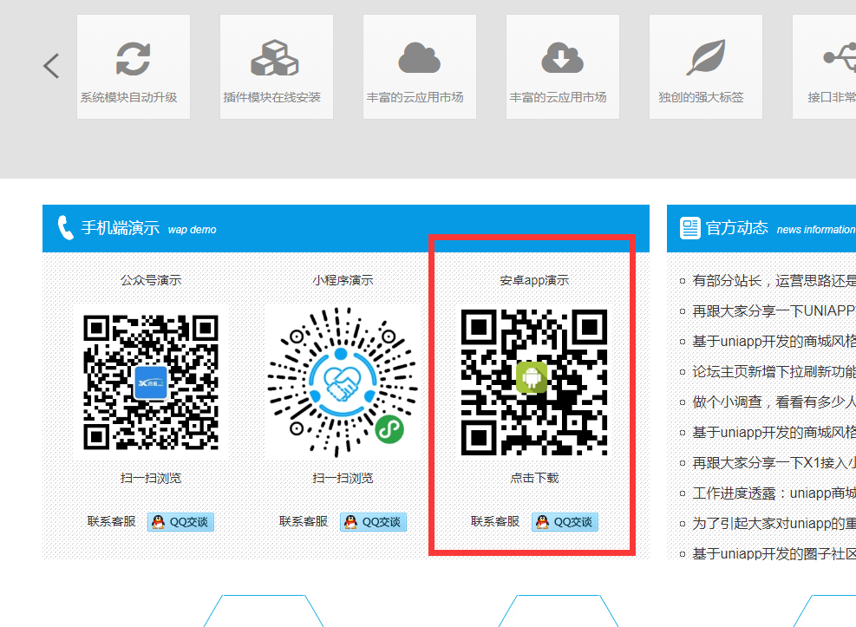Click the left carousel arrow chevron
The image size is (856, 627).
point(51,66)
